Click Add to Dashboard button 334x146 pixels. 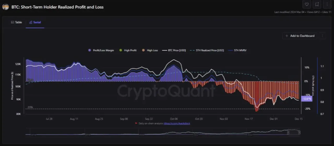(300, 36)
